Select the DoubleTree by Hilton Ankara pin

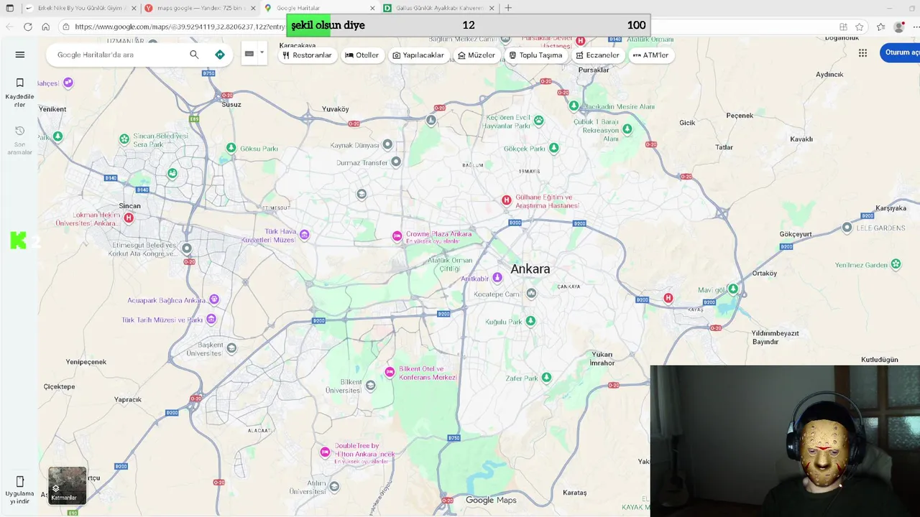(325, 452)
